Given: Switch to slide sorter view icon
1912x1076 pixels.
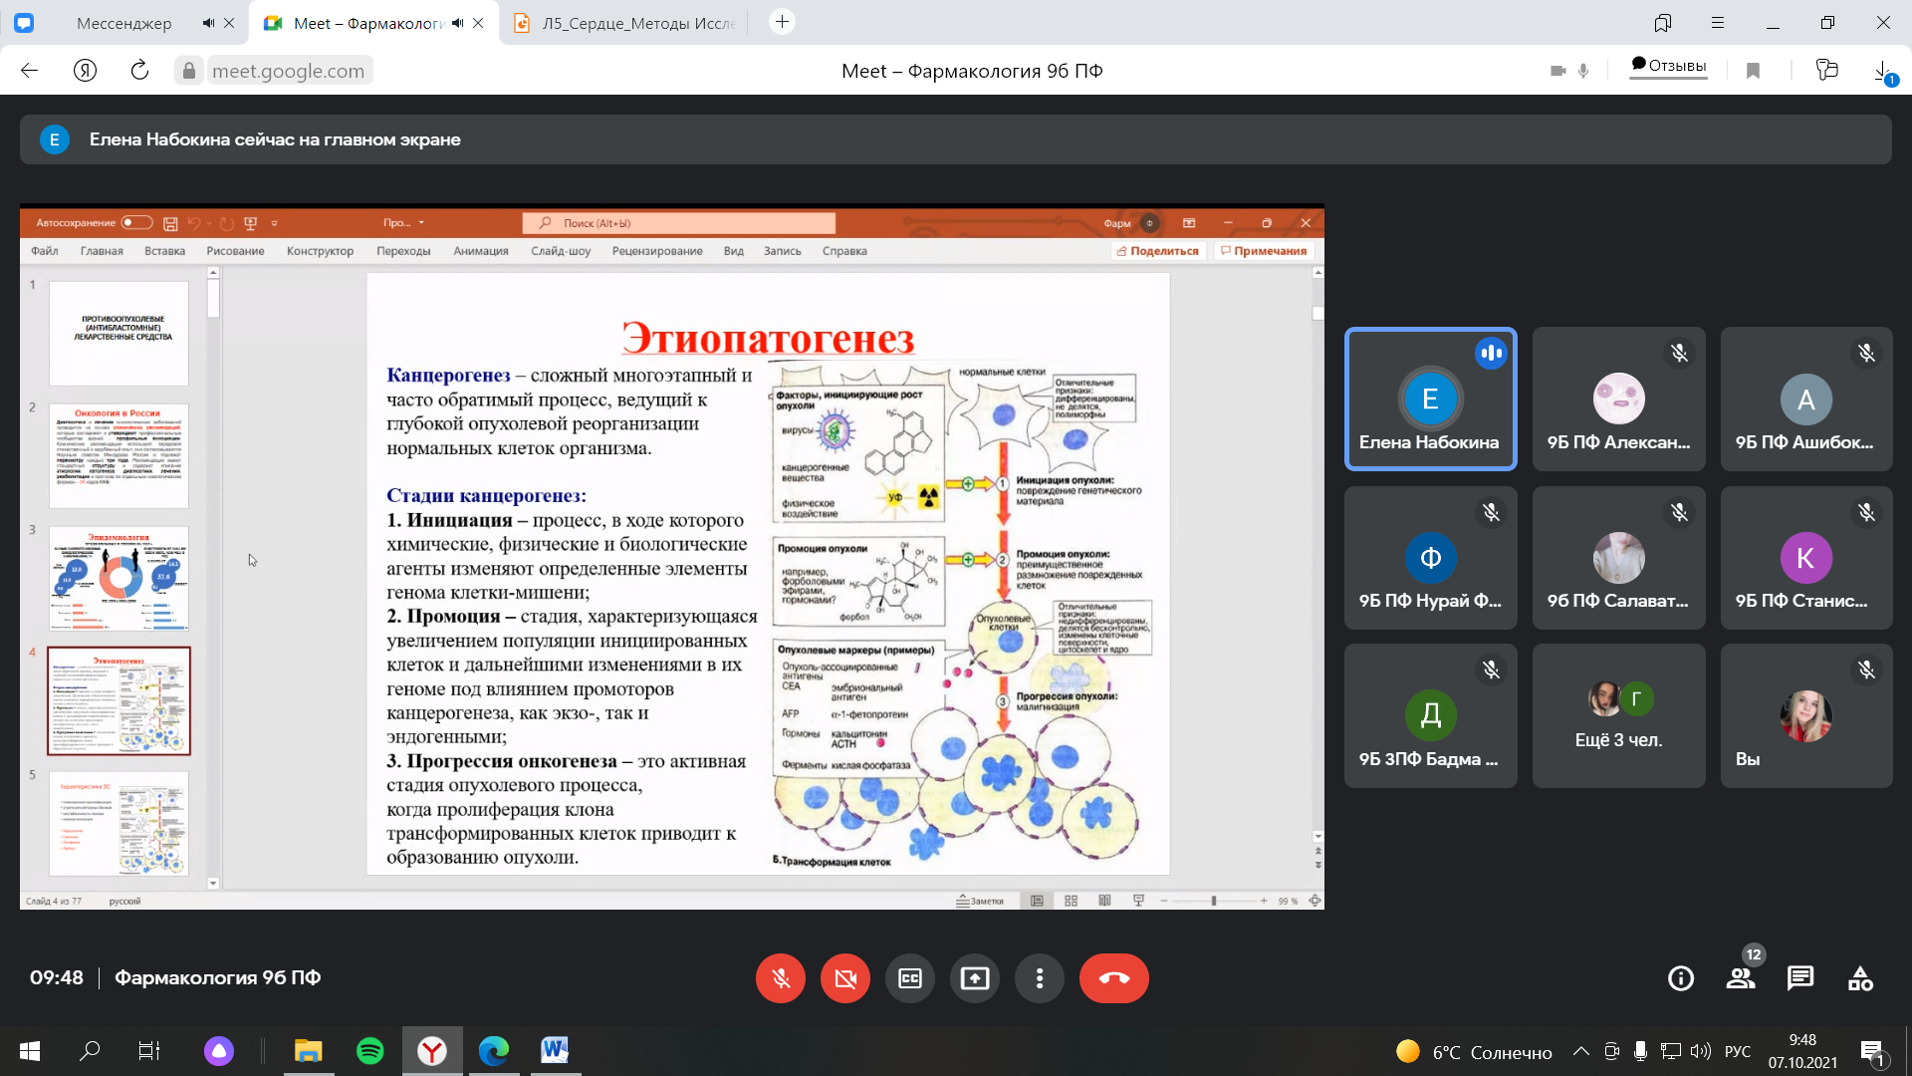Looking at the screenshot, I should 1072,901.
